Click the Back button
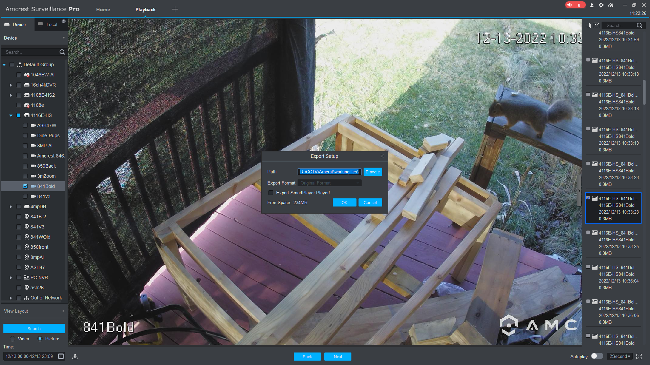 307,357
